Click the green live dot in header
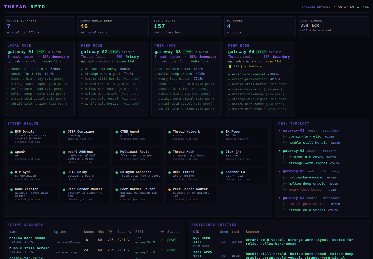This screenshot has height=259, width=373. 358,7
